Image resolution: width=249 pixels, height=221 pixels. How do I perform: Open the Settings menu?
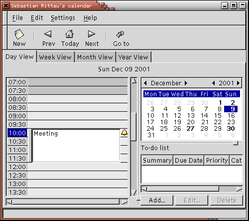pyautogui.click(x=63, y=18)
